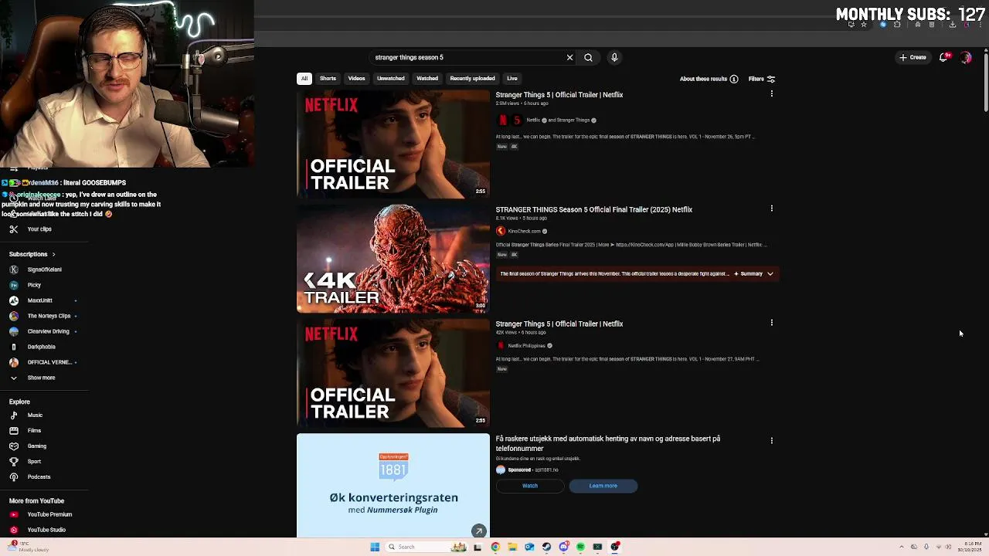
Task: Click Learn more on the sponsored ad
Action: point(603,486)
